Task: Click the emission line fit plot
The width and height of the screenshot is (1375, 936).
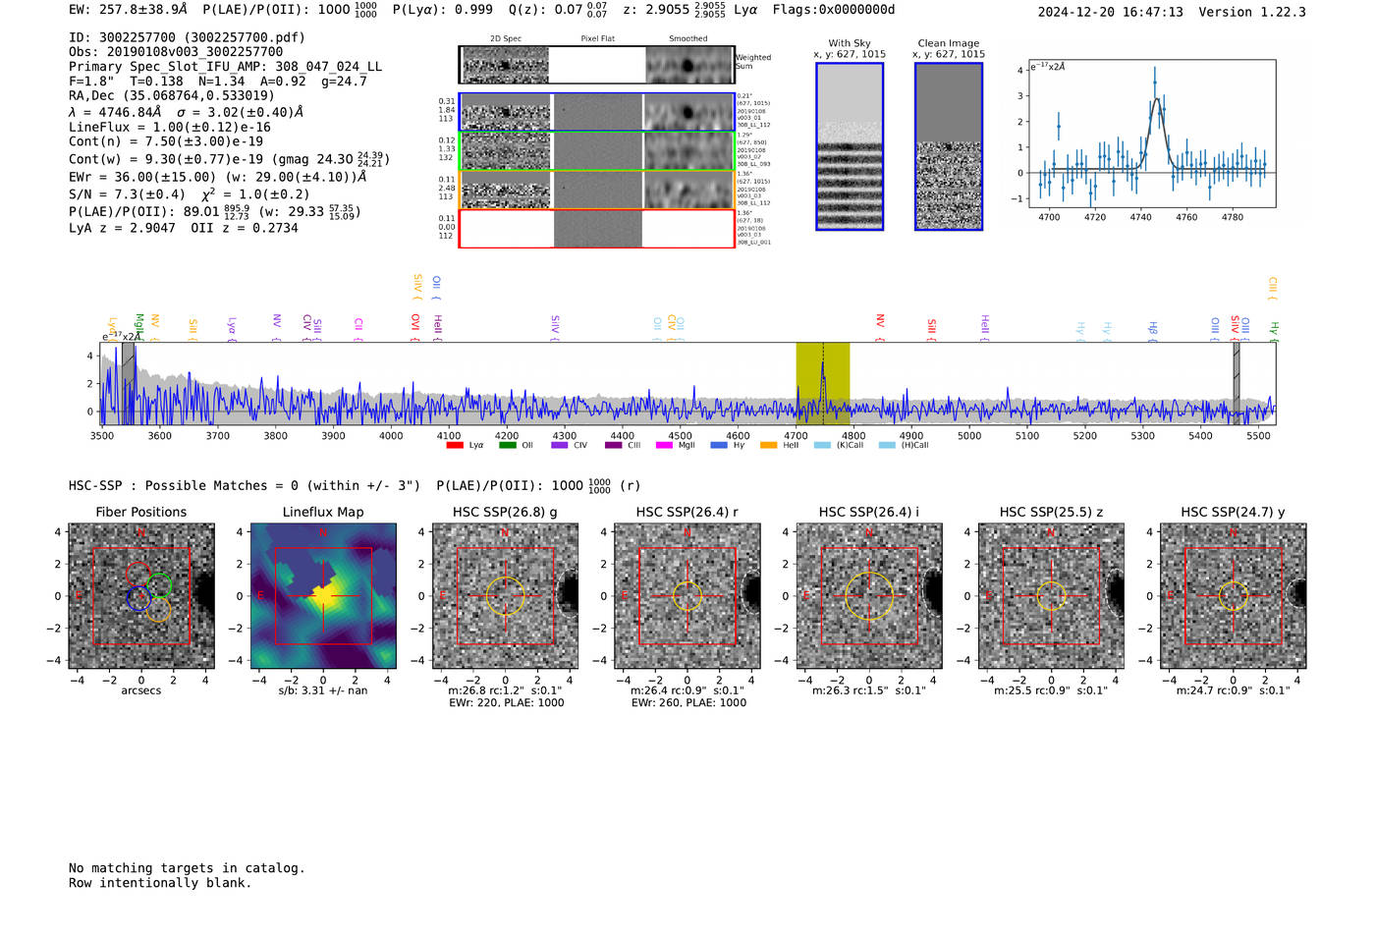Action: click(1151, 134)
